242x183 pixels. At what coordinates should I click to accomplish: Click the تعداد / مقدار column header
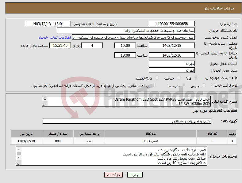pyautogui.click(x=58, y=134)
